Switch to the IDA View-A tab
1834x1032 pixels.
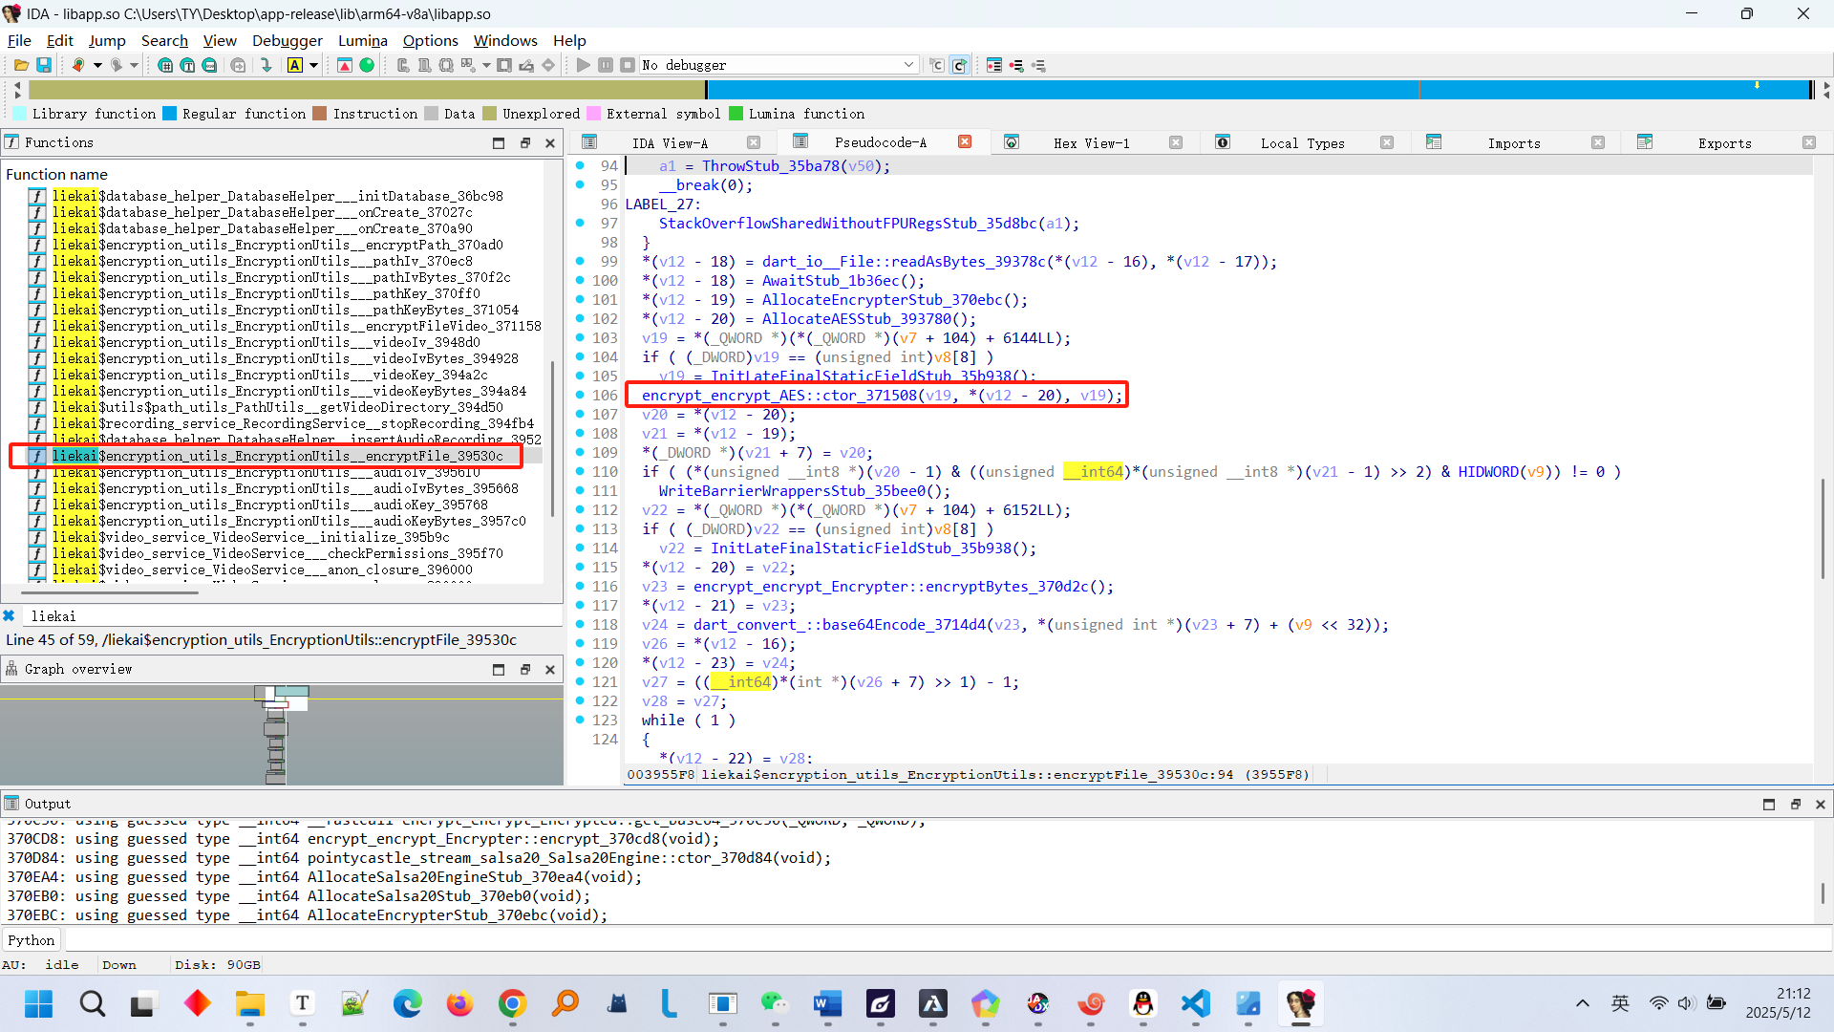click(x=670, y=143)
